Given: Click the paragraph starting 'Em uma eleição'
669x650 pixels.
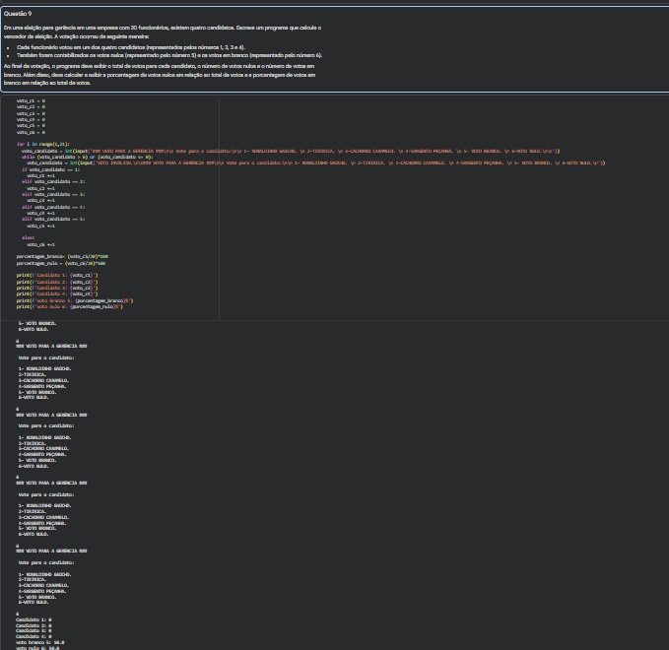Looking at the screenshot, I should pyautogui.click(x=163, y=32).
